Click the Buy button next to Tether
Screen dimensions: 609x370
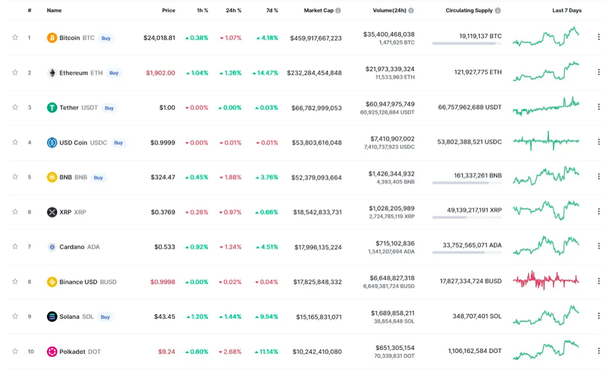(x=109, y=108)
